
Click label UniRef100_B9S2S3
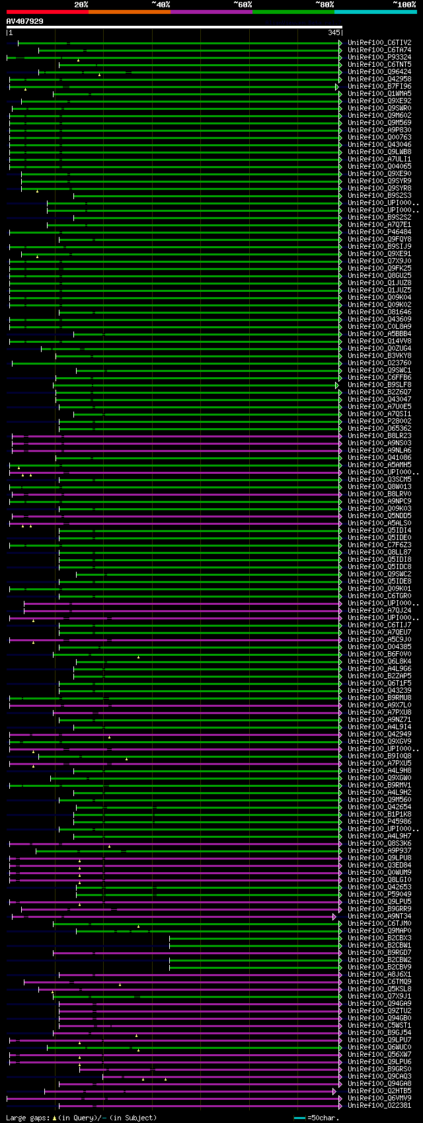point(379,195)
